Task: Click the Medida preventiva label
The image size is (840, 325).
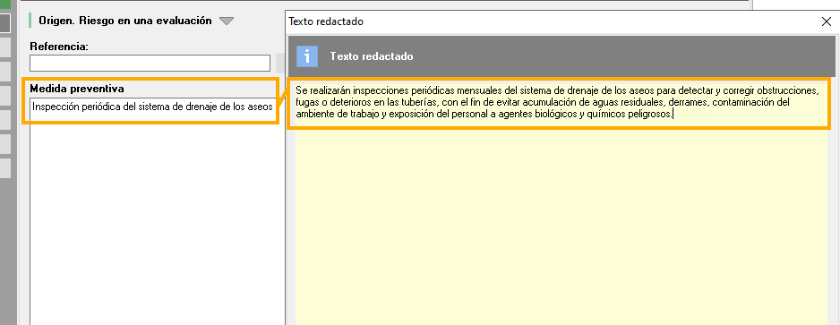Action: click(x=77, y=89)
